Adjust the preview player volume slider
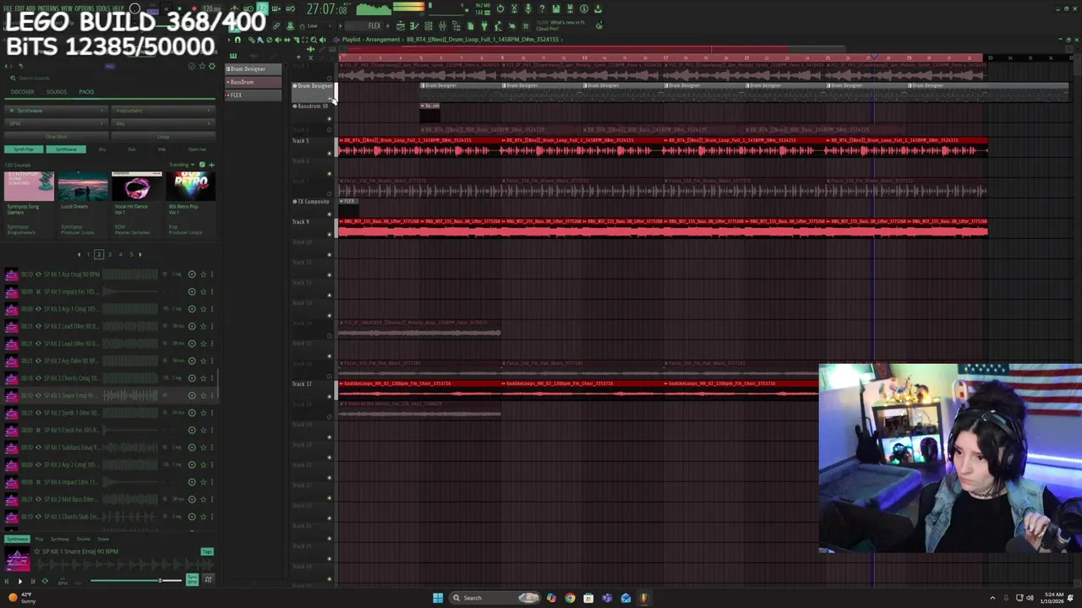 click(137, 580)
